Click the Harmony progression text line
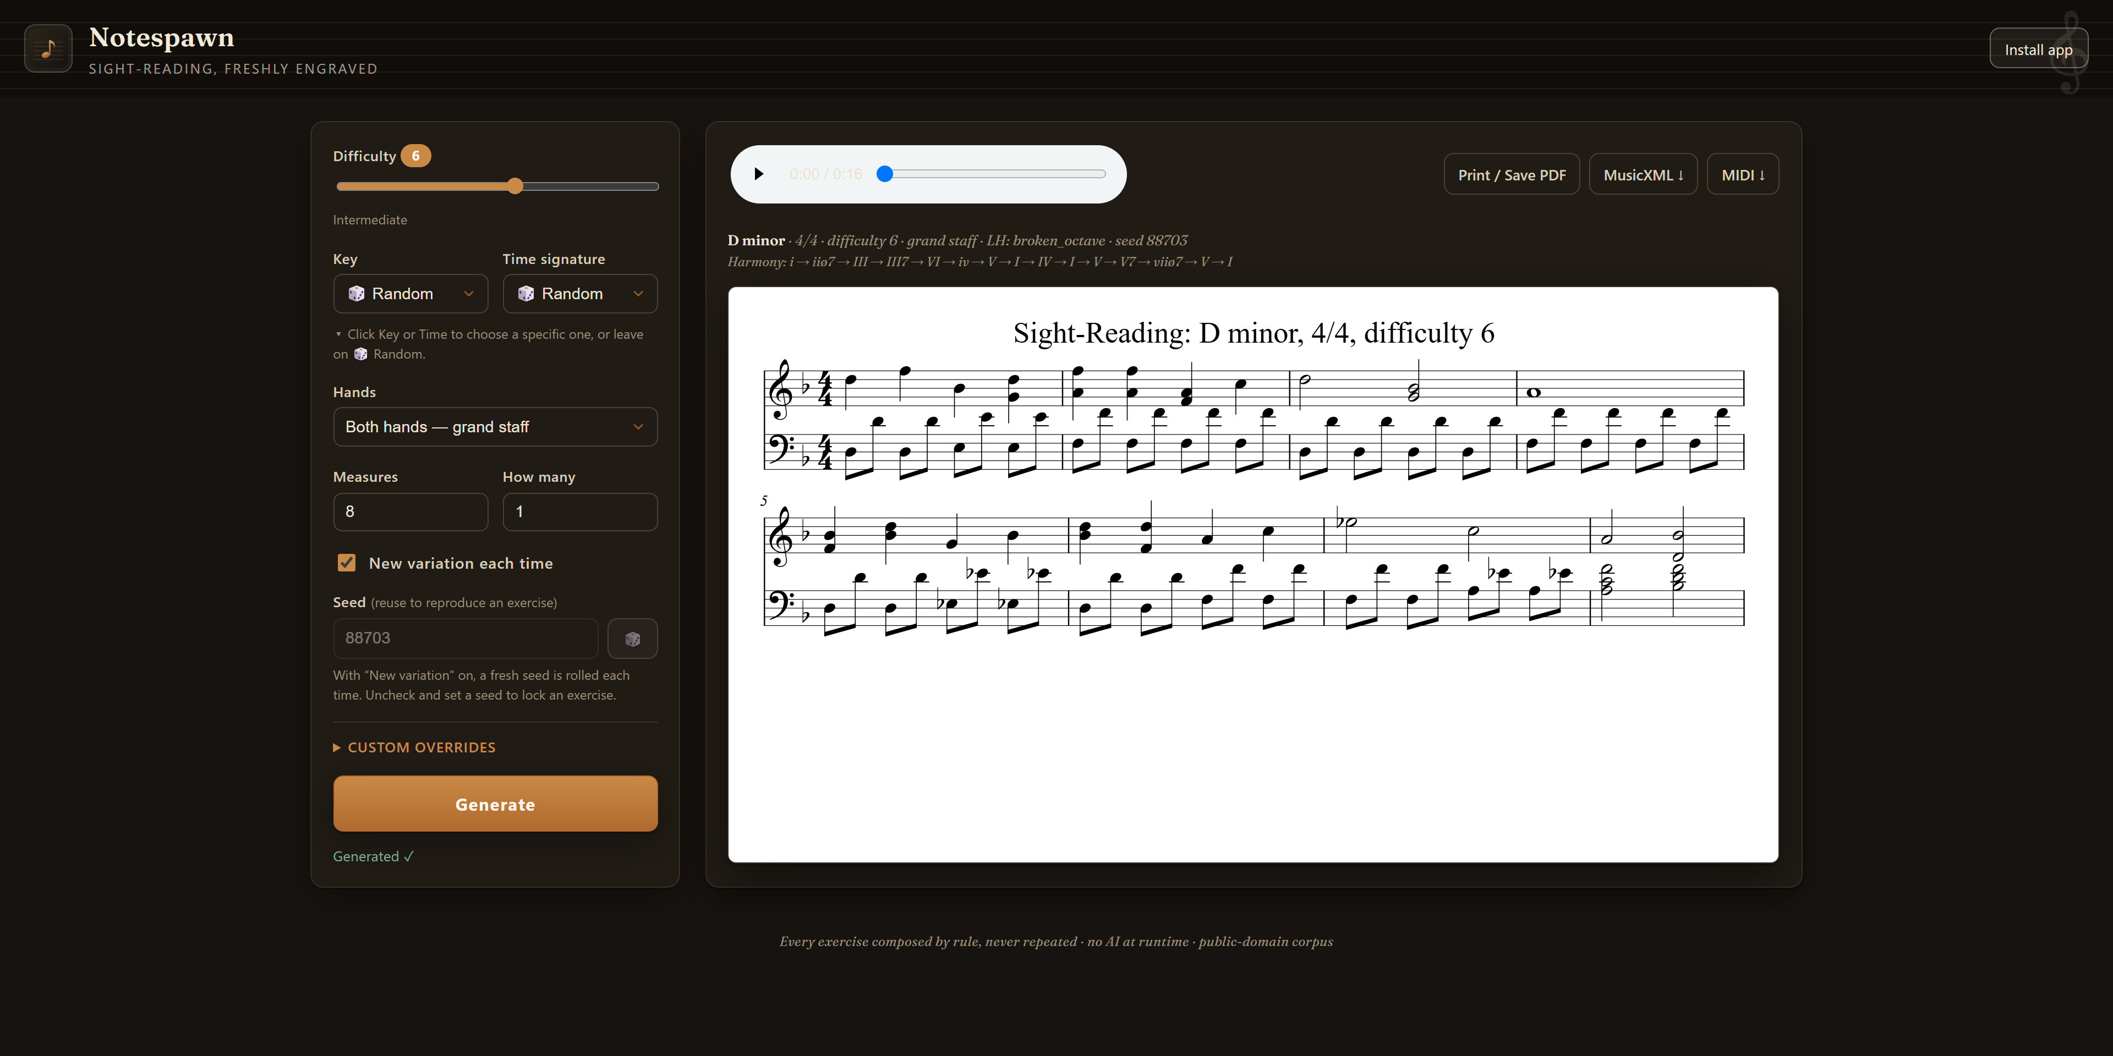 coord(980,262)
